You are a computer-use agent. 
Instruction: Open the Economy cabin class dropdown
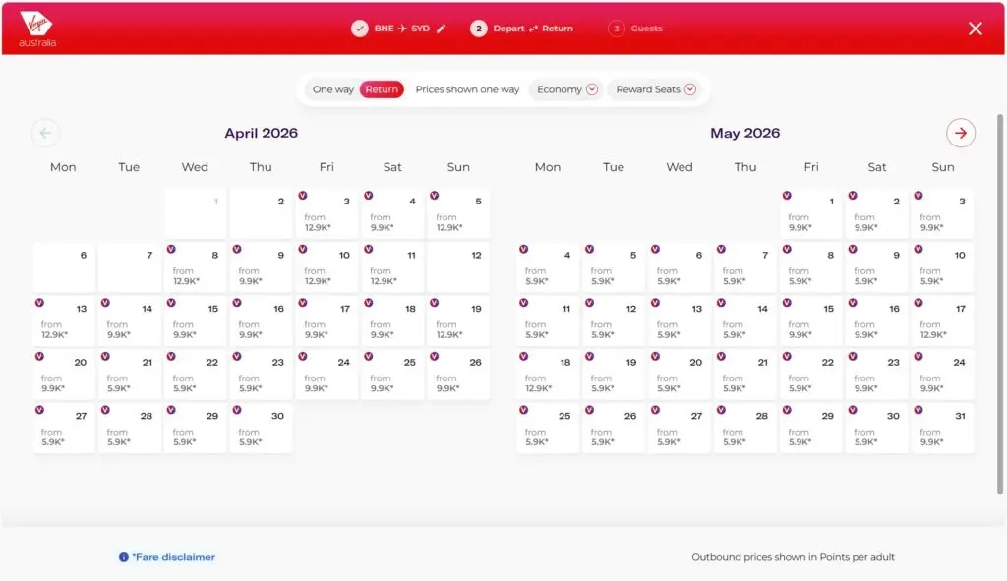point(565,88)
